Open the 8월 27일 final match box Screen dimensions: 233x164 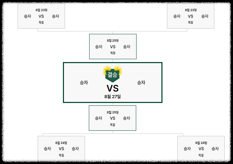click(x=113, y=83)
